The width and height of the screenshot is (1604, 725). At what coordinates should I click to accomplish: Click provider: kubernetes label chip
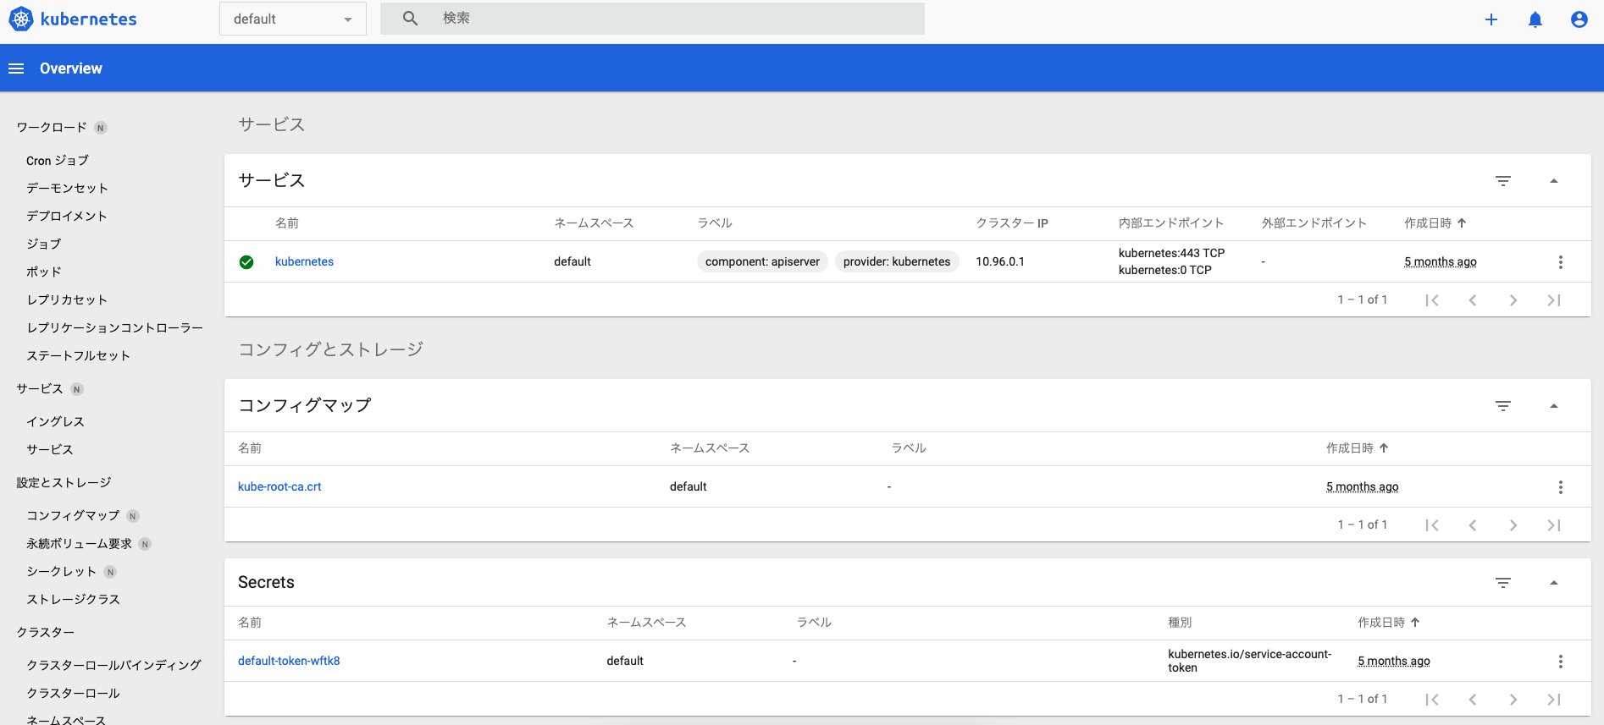pos(897,262)
